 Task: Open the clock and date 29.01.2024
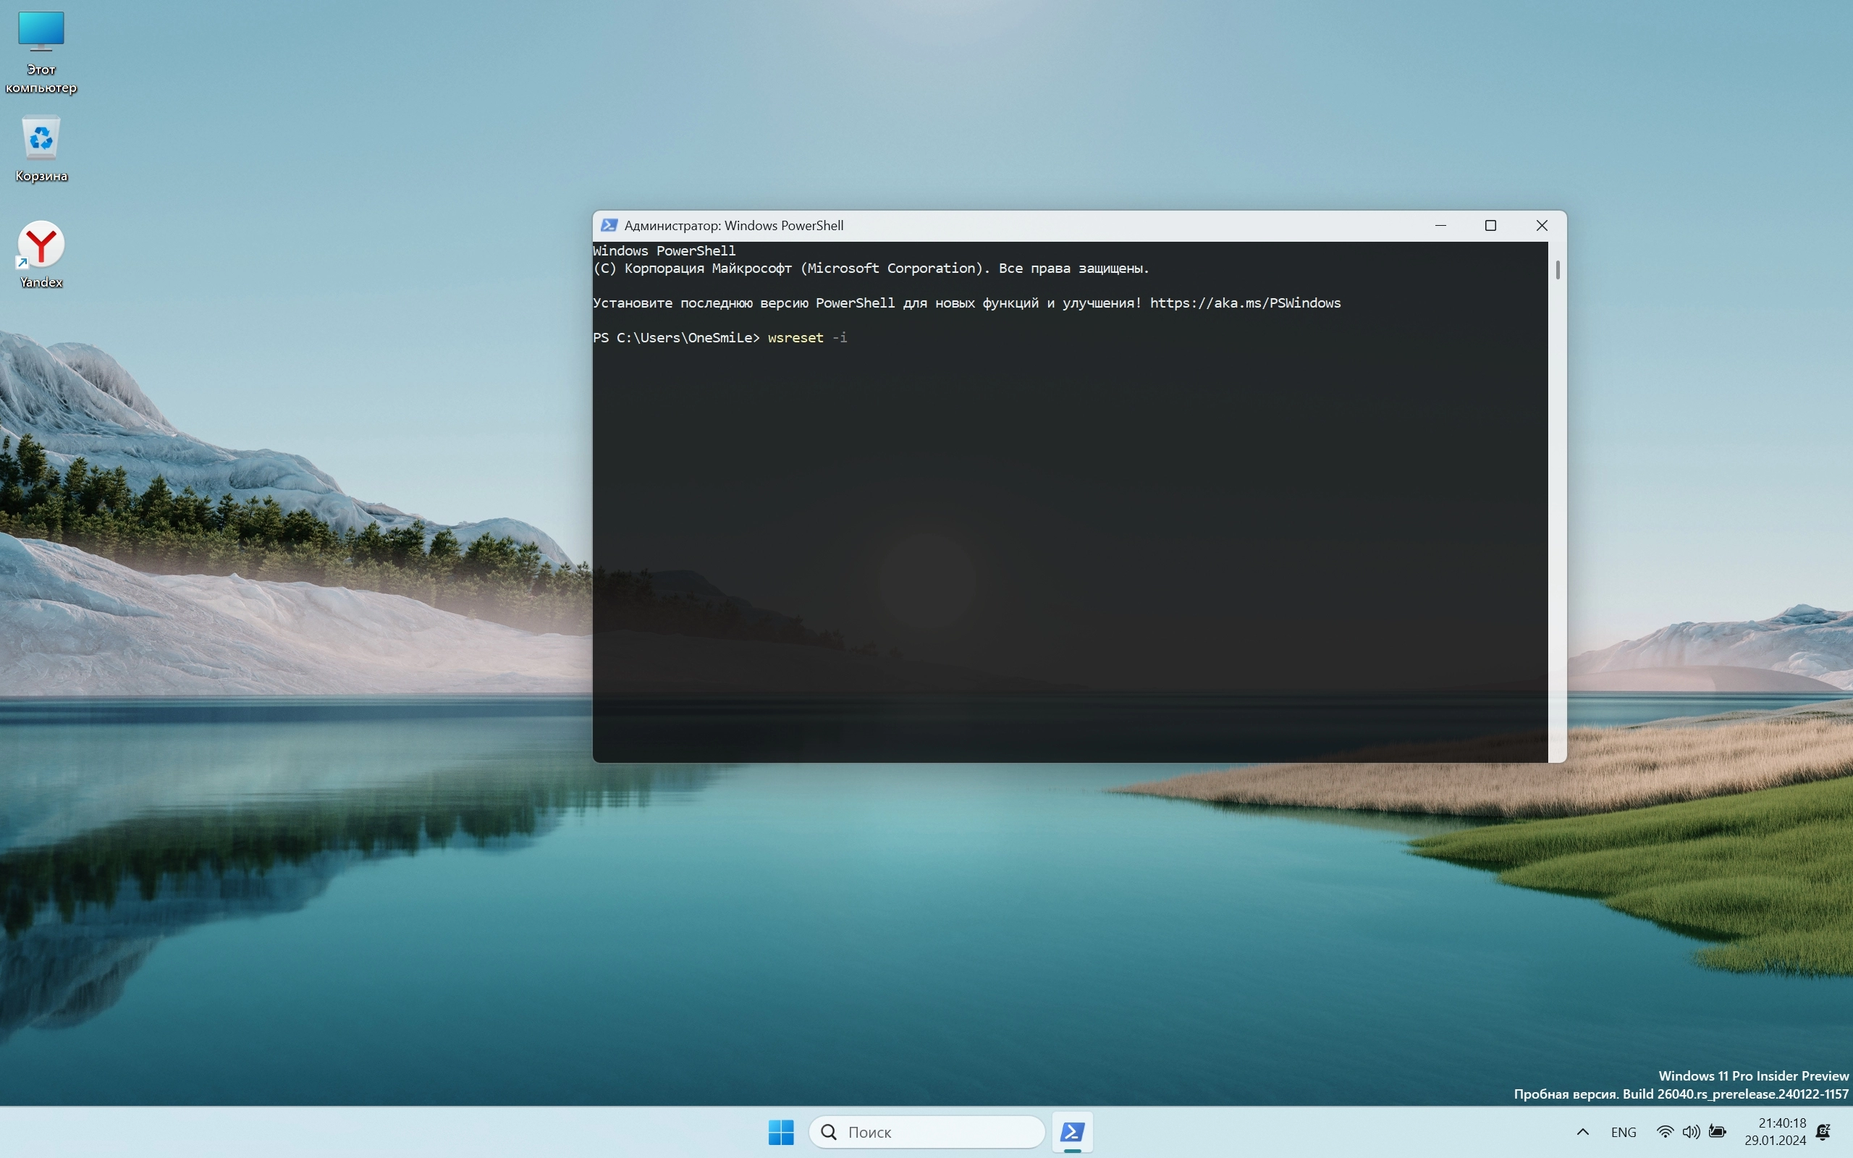tap(1775, 1131)
